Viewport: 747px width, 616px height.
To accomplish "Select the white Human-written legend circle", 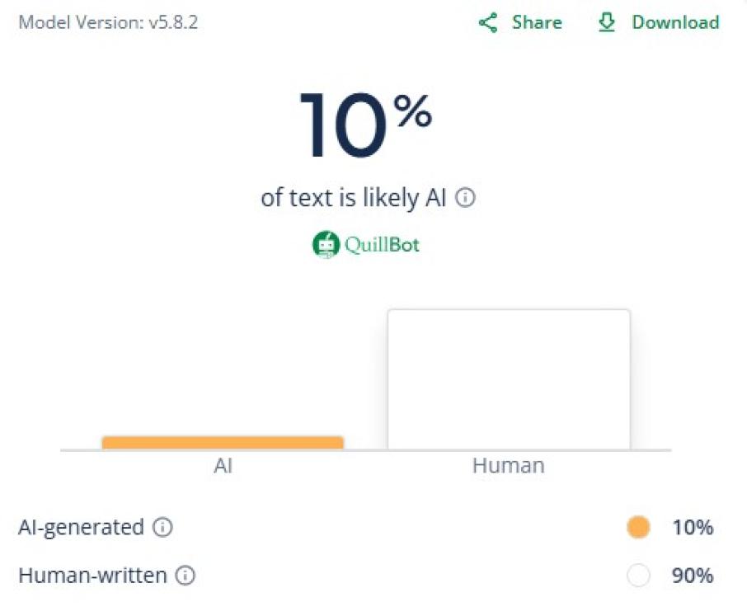I will [637, 576].
